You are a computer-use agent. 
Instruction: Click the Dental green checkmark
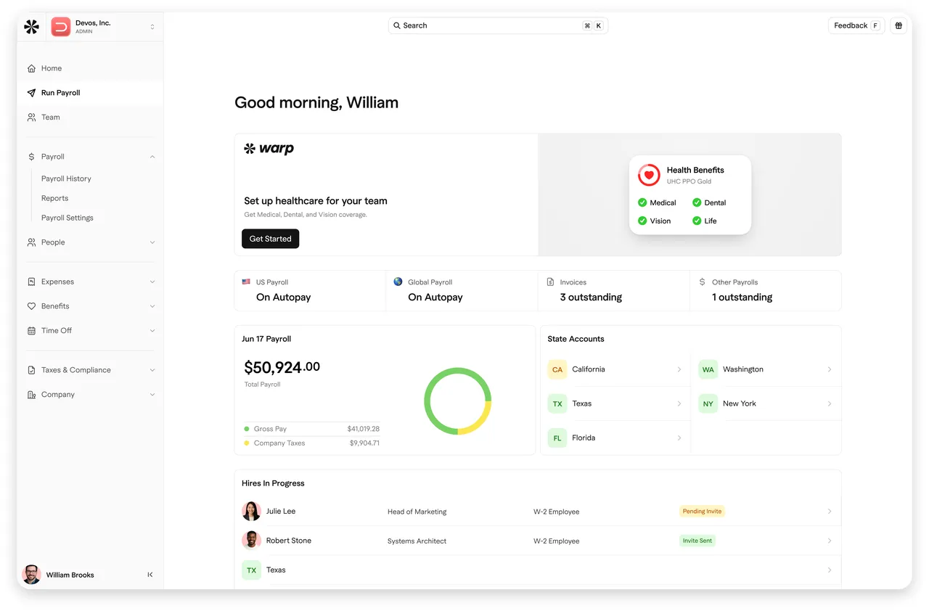pyautogui.click(x=697, y=202)
